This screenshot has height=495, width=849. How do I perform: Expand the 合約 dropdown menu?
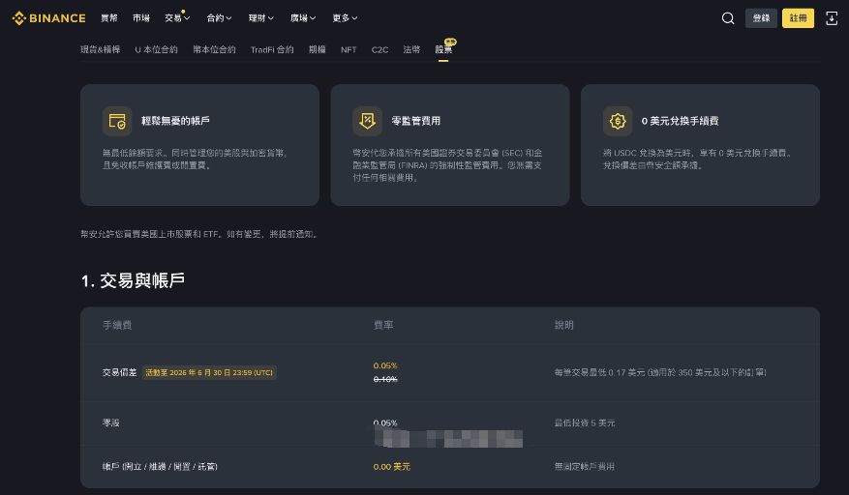coord(219,17)
